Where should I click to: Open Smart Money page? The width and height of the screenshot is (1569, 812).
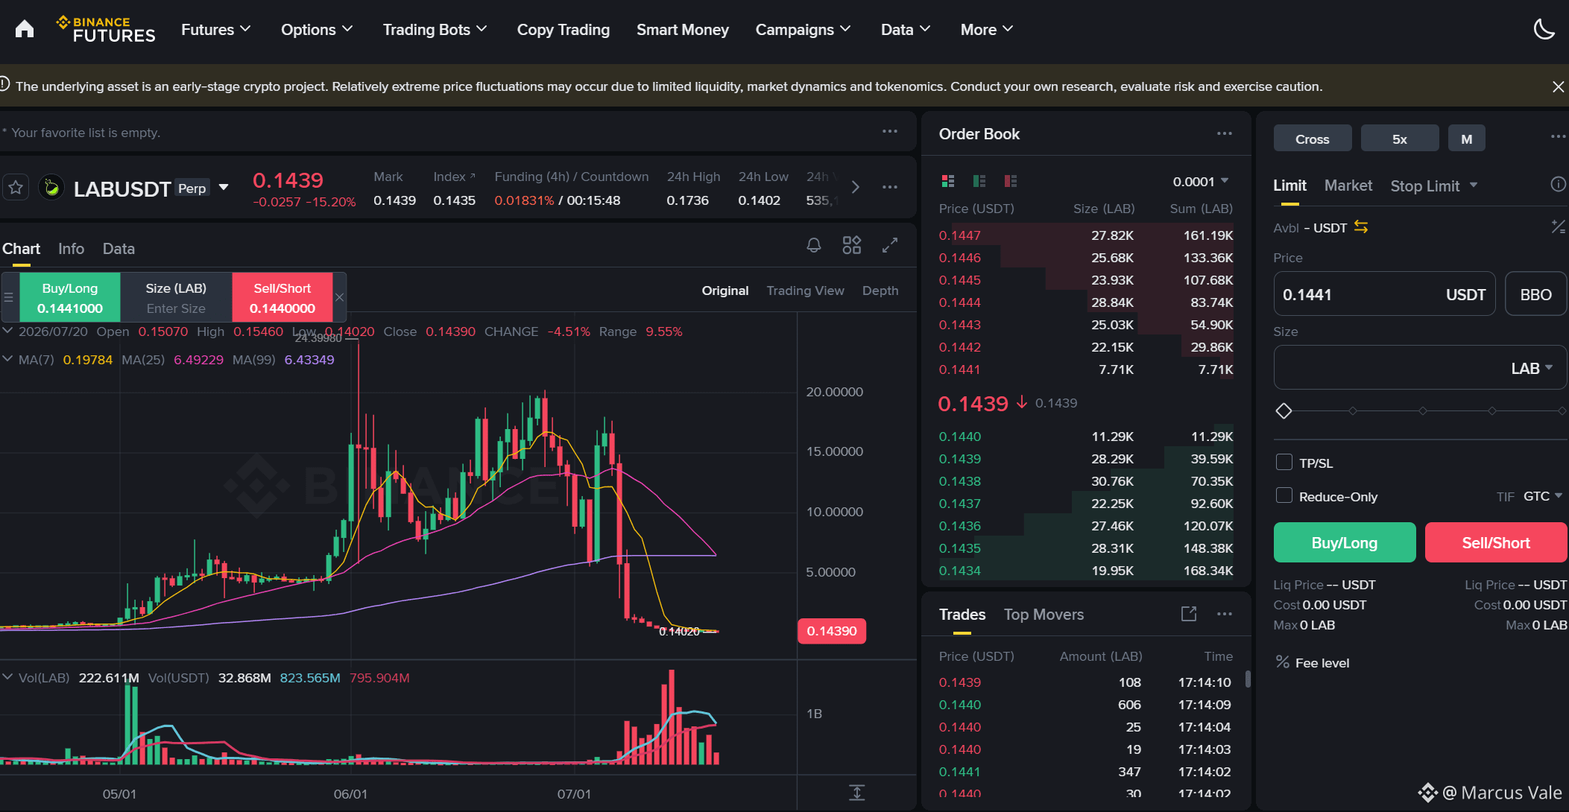[683, 29]
